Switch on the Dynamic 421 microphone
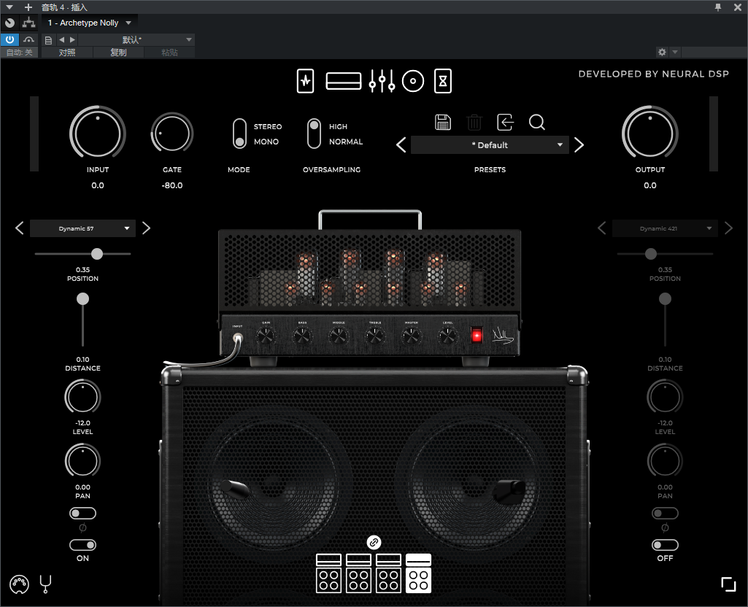This screenshot has height=607, width=748. [665, 545]
